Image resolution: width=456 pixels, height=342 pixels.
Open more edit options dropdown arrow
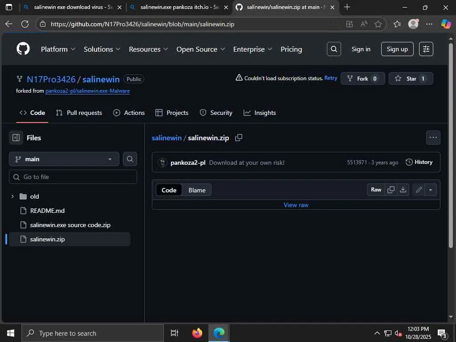[431, 190]
